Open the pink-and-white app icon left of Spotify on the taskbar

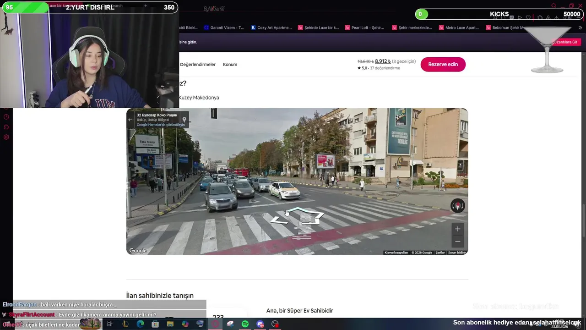coord(230,324)
